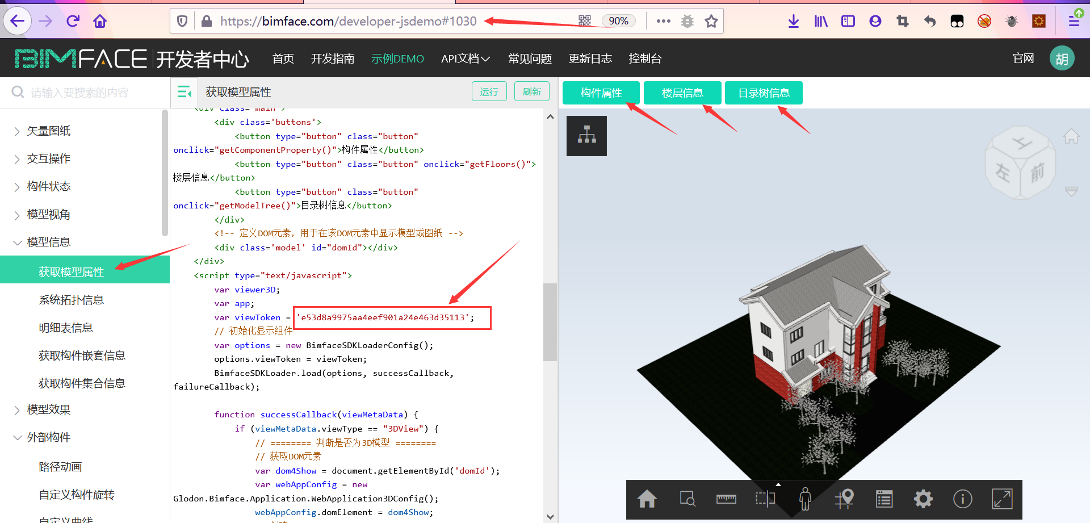Bookmark this page with the star icon
This screenshot has height=523, width=1090.
tap(711, 21)
